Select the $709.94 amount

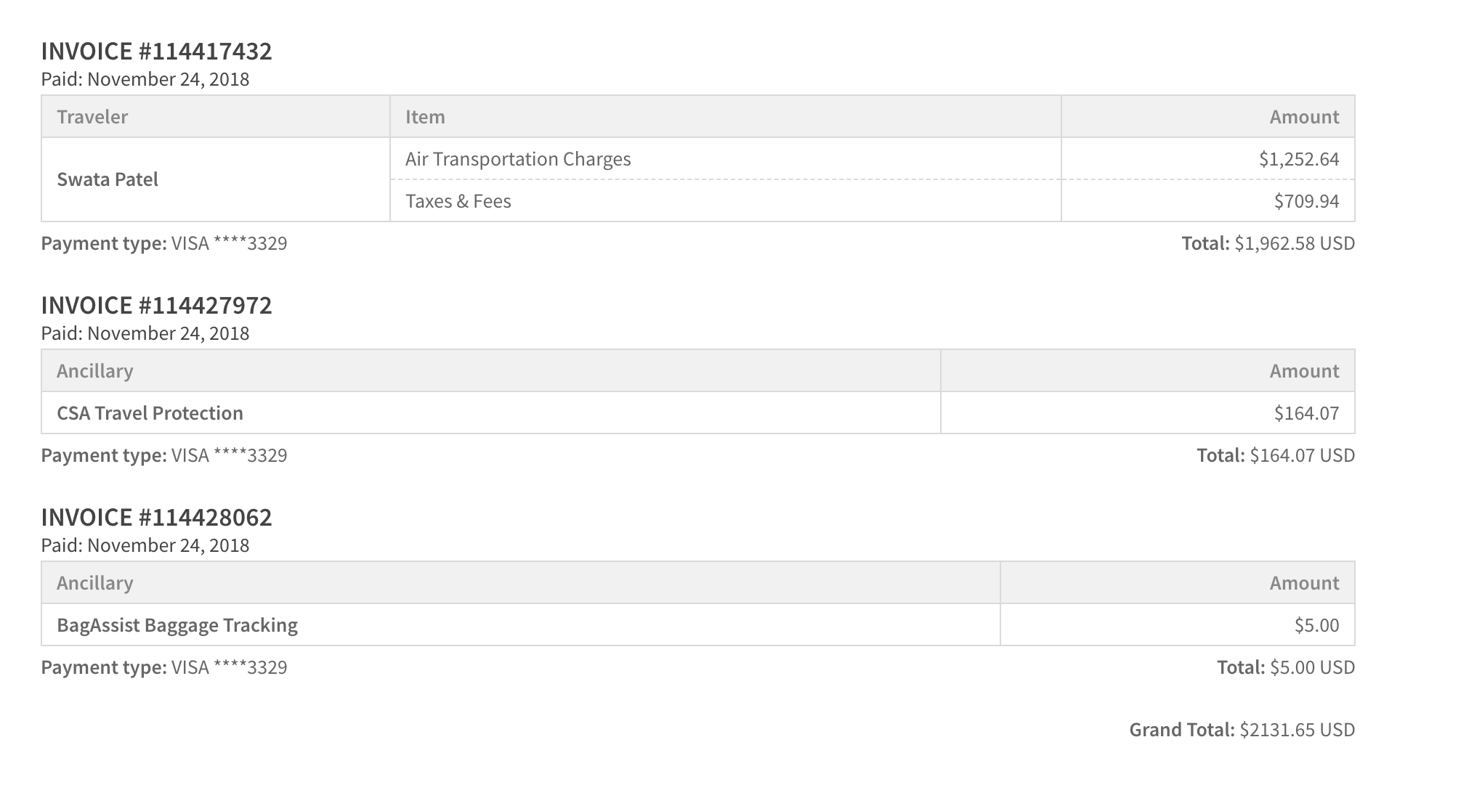point(1306,201)
